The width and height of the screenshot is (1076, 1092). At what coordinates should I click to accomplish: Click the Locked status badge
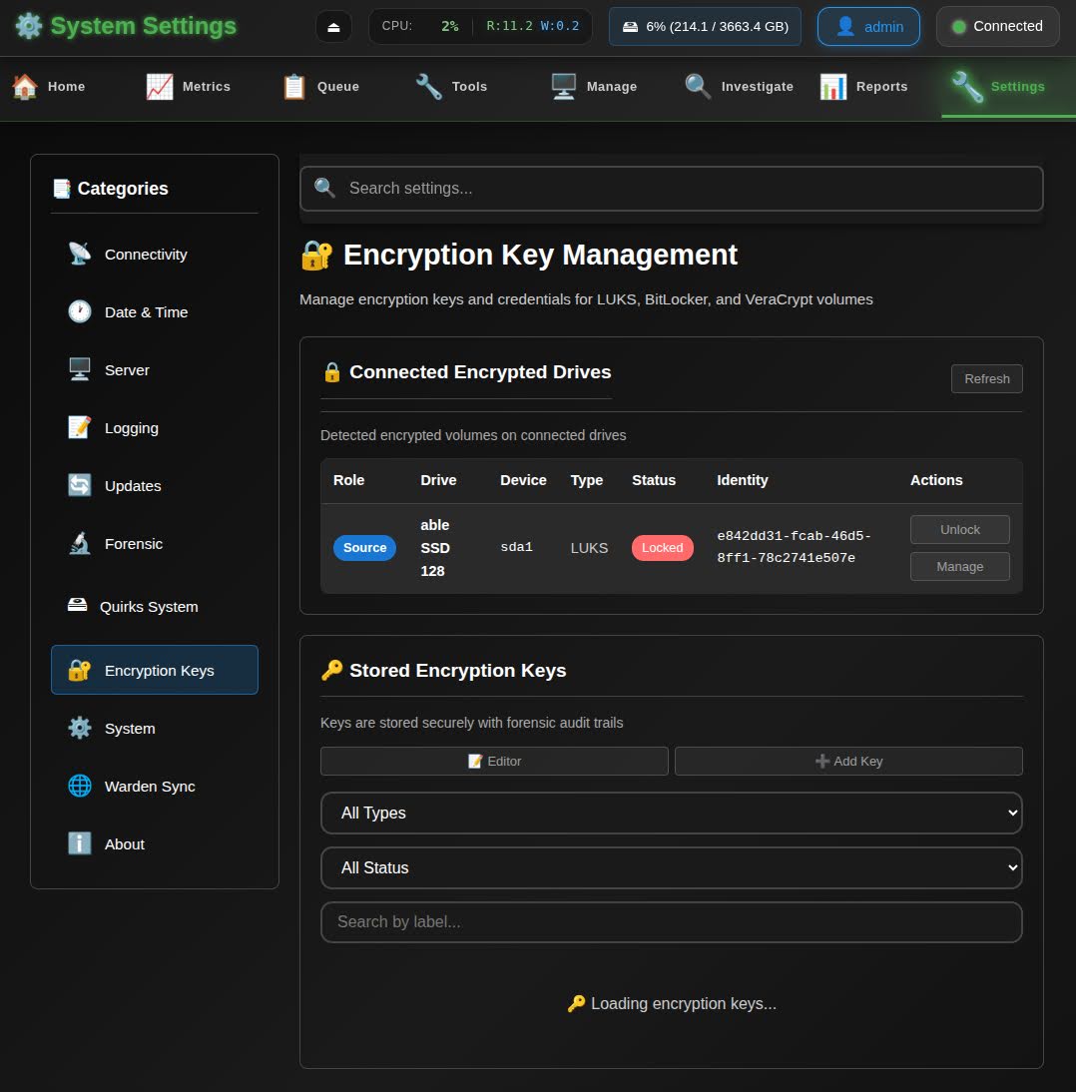pyautogui.click(x=663, y=547)
